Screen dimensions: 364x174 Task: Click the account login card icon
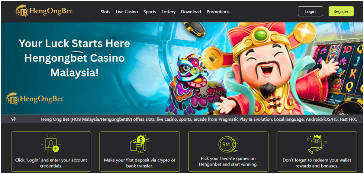pos(51,145)
